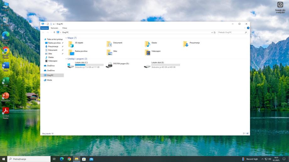Open Microsoft Store from the taskbar
The height and width of the screenshot is (162, 289).
pyautogui.click(x=84, y=159)
